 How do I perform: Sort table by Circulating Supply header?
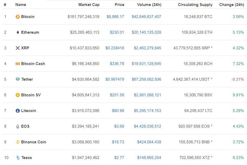[x=195, y=5]
